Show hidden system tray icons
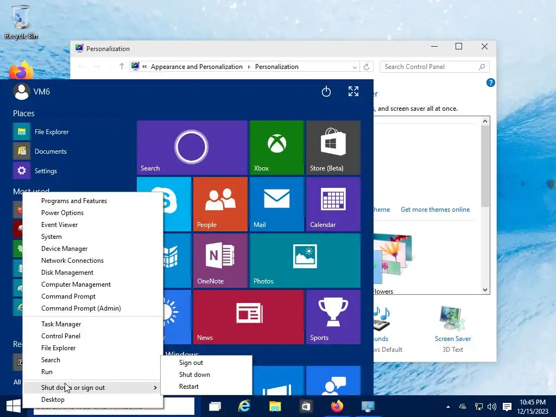 [448, 407]
